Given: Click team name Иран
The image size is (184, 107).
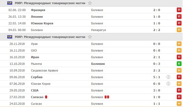Looking at the screenshot, I should tap(35, 57).
